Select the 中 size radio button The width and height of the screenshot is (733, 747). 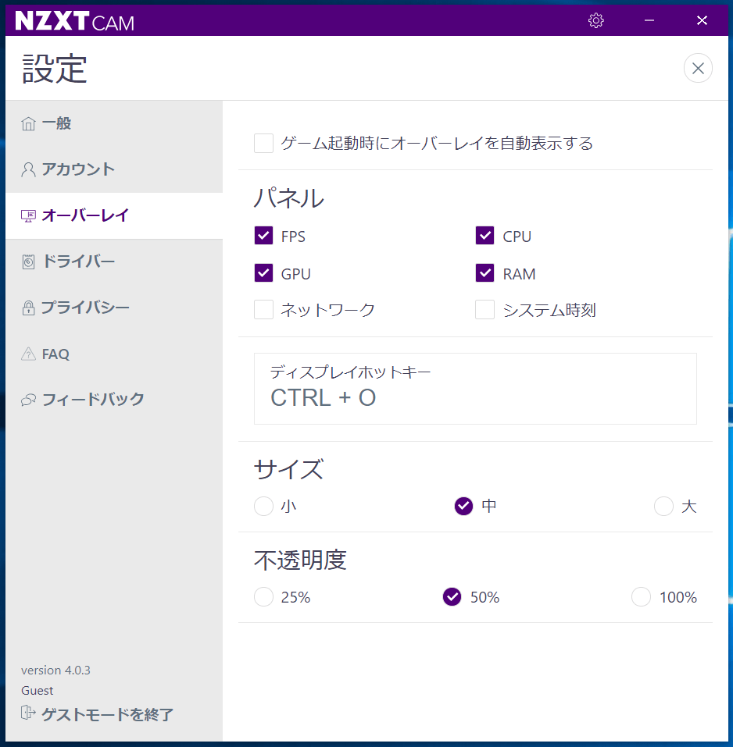[463, 507]
